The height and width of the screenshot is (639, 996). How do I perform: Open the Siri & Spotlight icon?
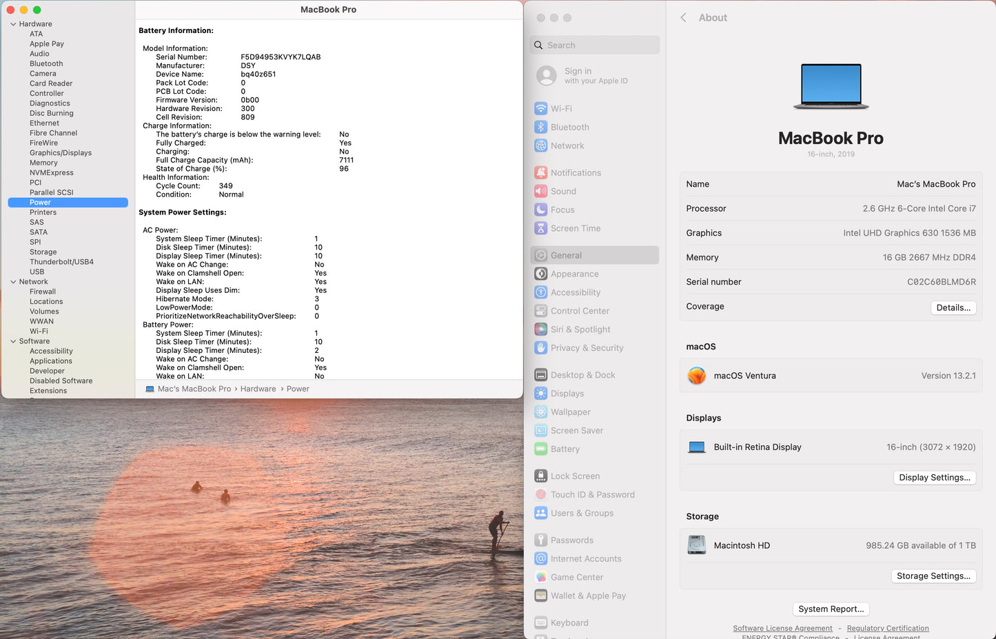pyautogui.click(x=541, y=329)
